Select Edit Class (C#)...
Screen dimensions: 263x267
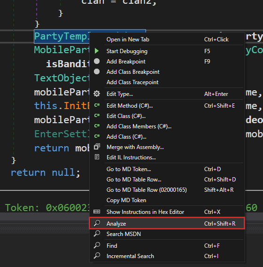tap(167, 116)
